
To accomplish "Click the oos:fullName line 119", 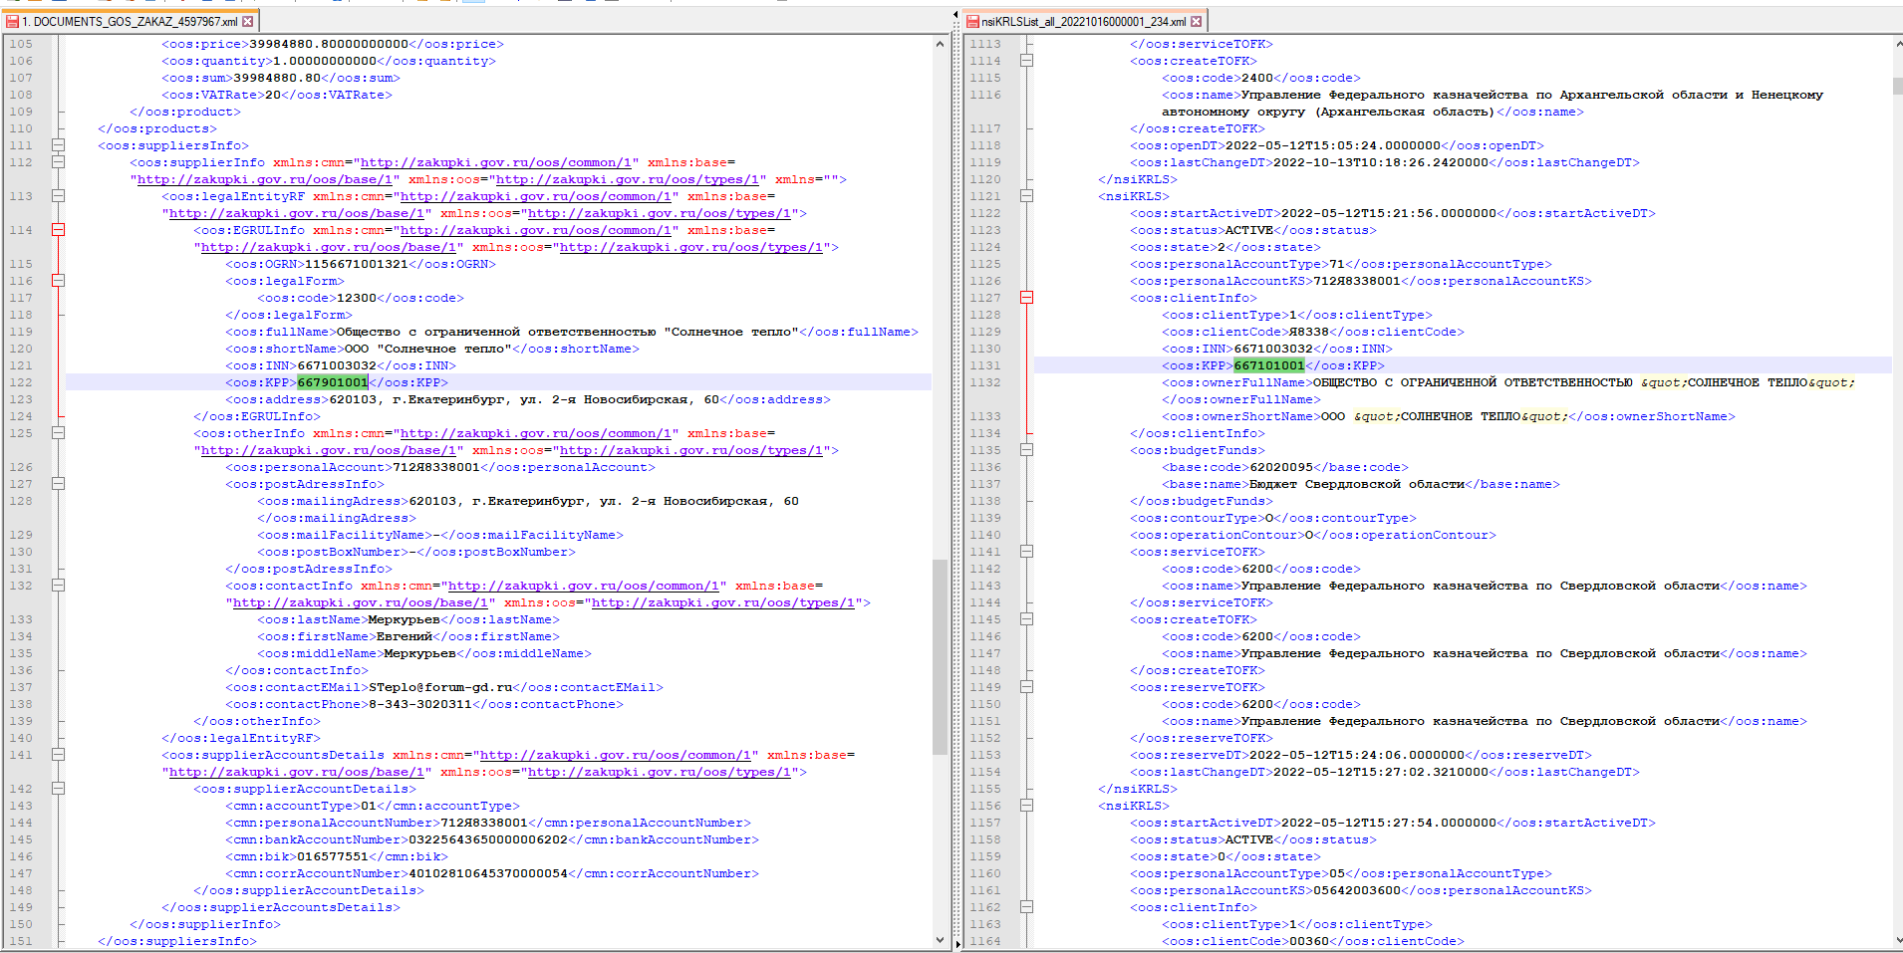I will [572, 332].
